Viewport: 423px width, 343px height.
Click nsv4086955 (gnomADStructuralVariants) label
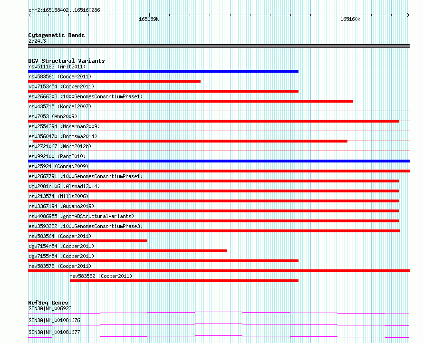coord(81,216)
